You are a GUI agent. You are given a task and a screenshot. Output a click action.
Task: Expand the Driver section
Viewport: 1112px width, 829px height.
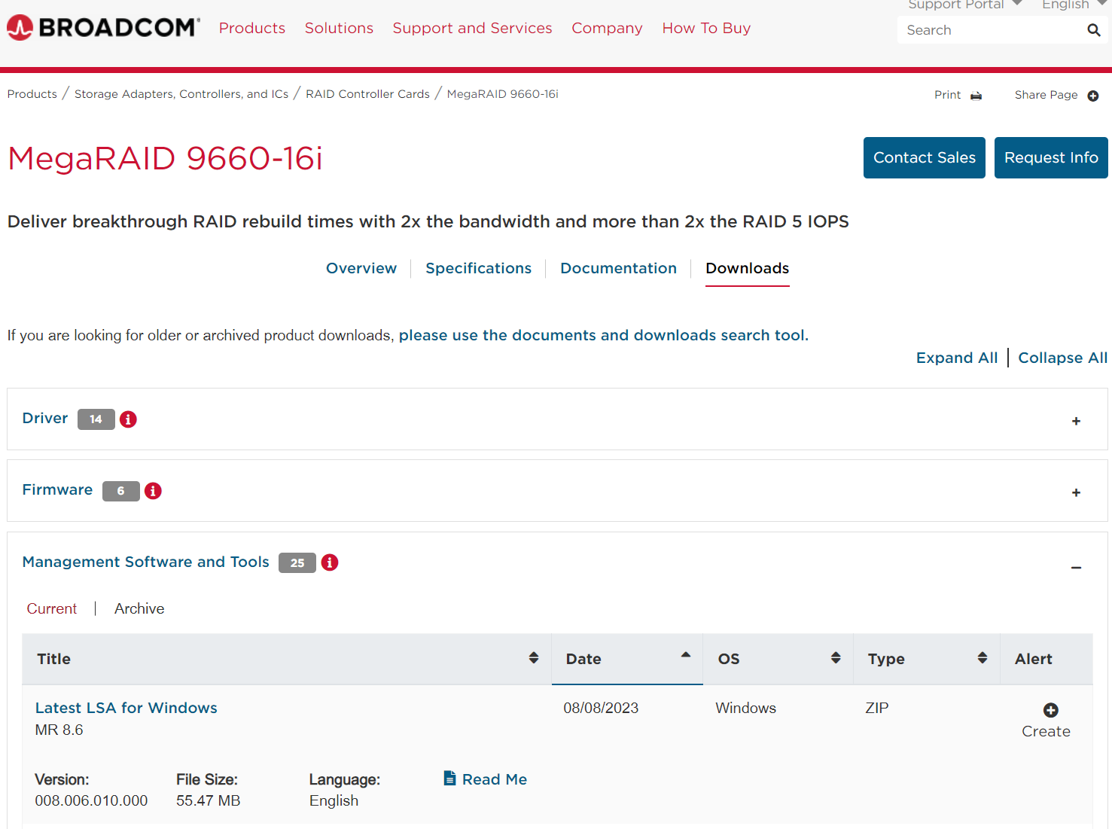click(1076, 421)
